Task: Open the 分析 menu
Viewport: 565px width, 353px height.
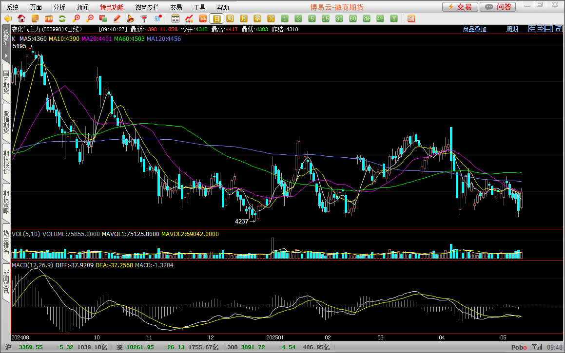Action: click(x=59, y=7)
